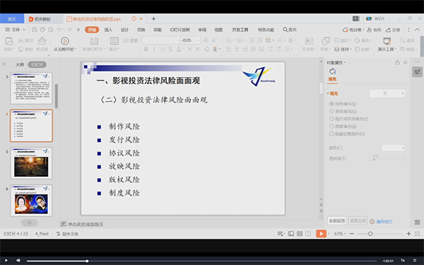
Task: Click the increase font size icon
Action: pyautogui.click(x=206, y=40)
